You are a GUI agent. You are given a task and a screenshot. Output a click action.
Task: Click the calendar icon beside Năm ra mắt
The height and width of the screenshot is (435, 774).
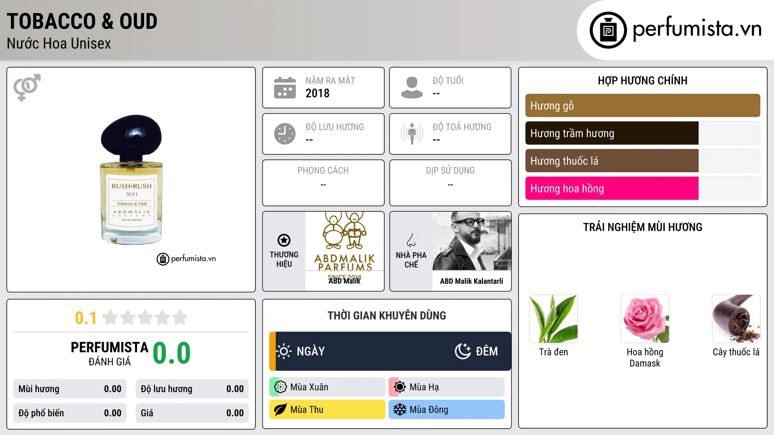coord(285,88)
